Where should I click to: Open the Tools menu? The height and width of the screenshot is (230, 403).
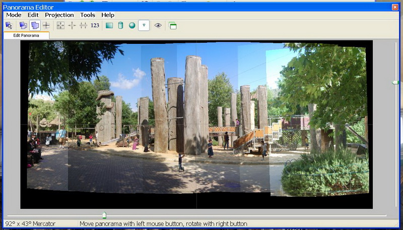point(88,15)
